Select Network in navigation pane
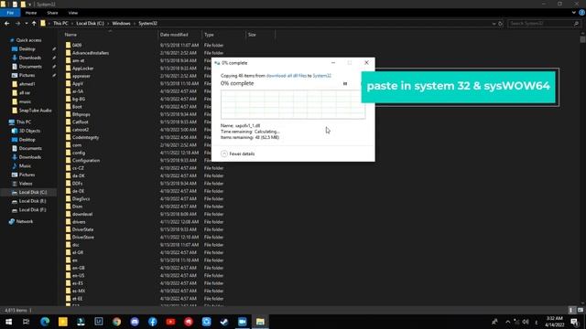The image size is (586, 329). click(25, 221)
